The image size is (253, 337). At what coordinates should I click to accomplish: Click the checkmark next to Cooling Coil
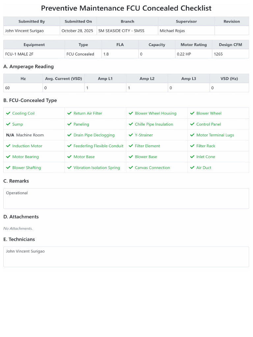(x=8, y=113)
